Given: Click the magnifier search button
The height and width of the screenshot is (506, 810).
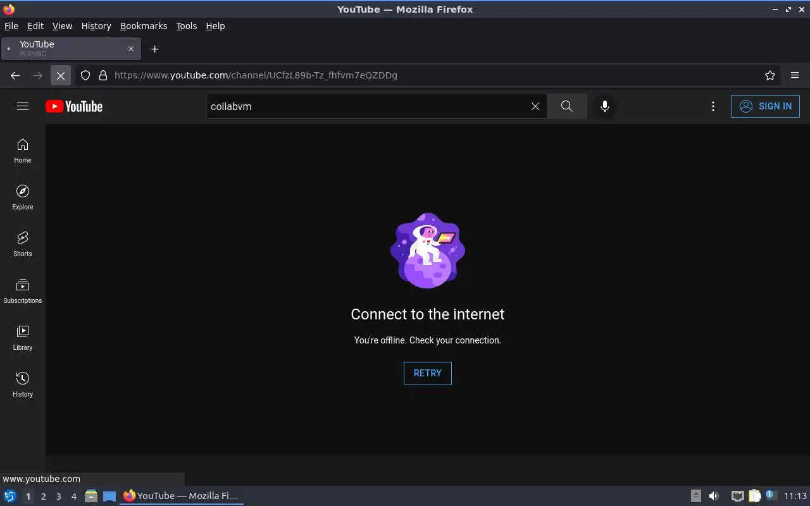Looking at the screenshot, I should click(x=567, y=106).
